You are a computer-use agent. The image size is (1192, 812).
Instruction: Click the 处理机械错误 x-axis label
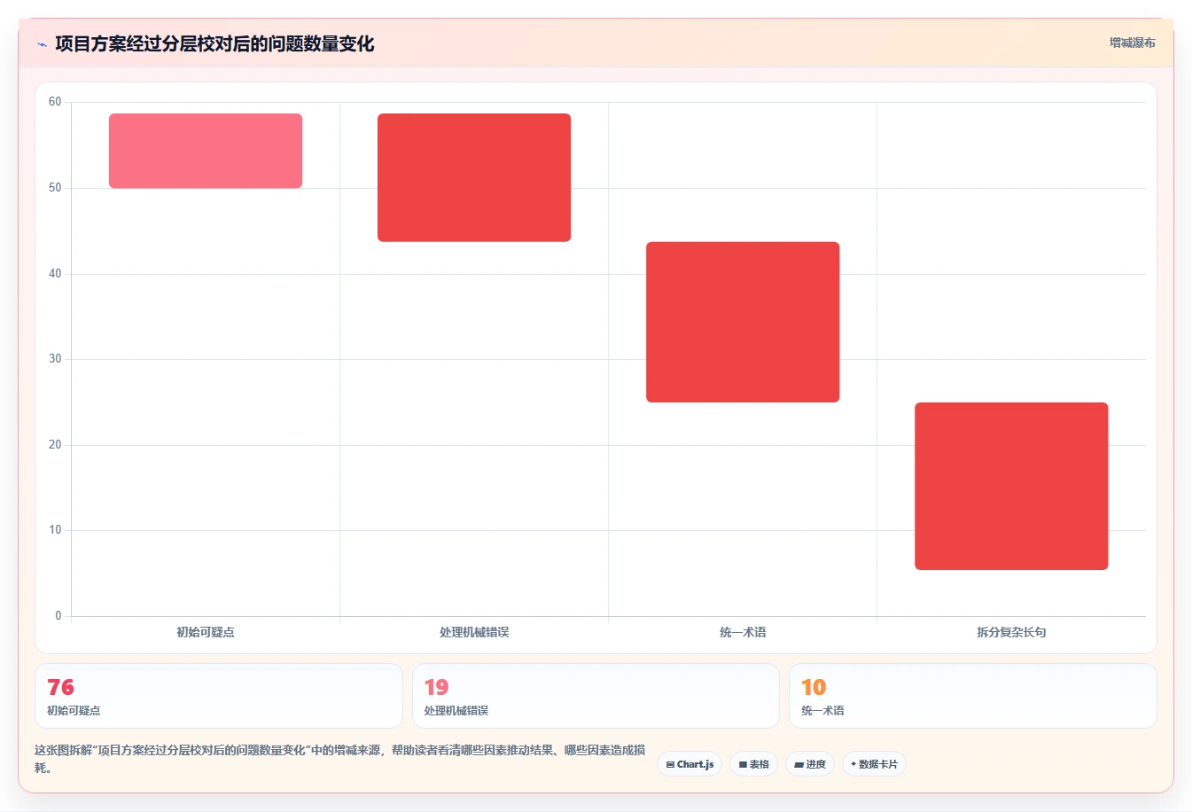pyautogui.click(x=474, y=632)
